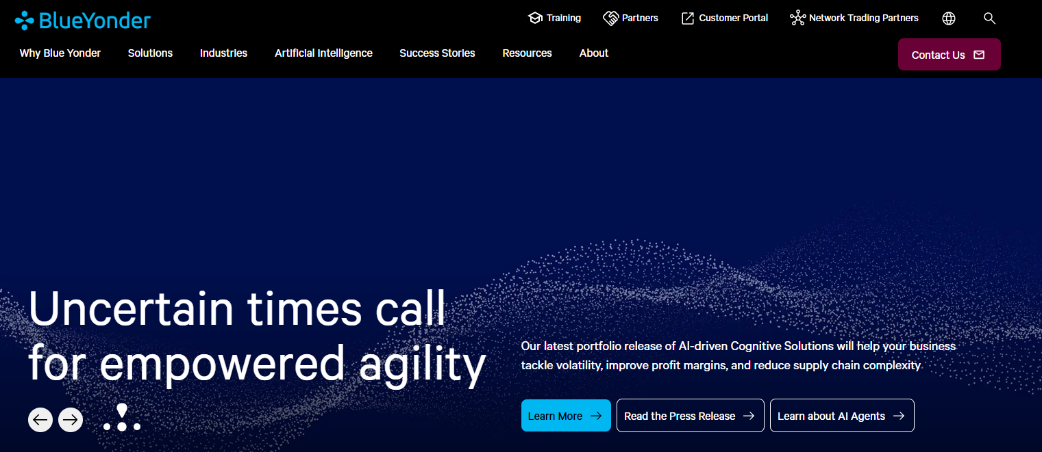Advance to next slide with right arrow
1042x452 pixels.
click(71, 419)
